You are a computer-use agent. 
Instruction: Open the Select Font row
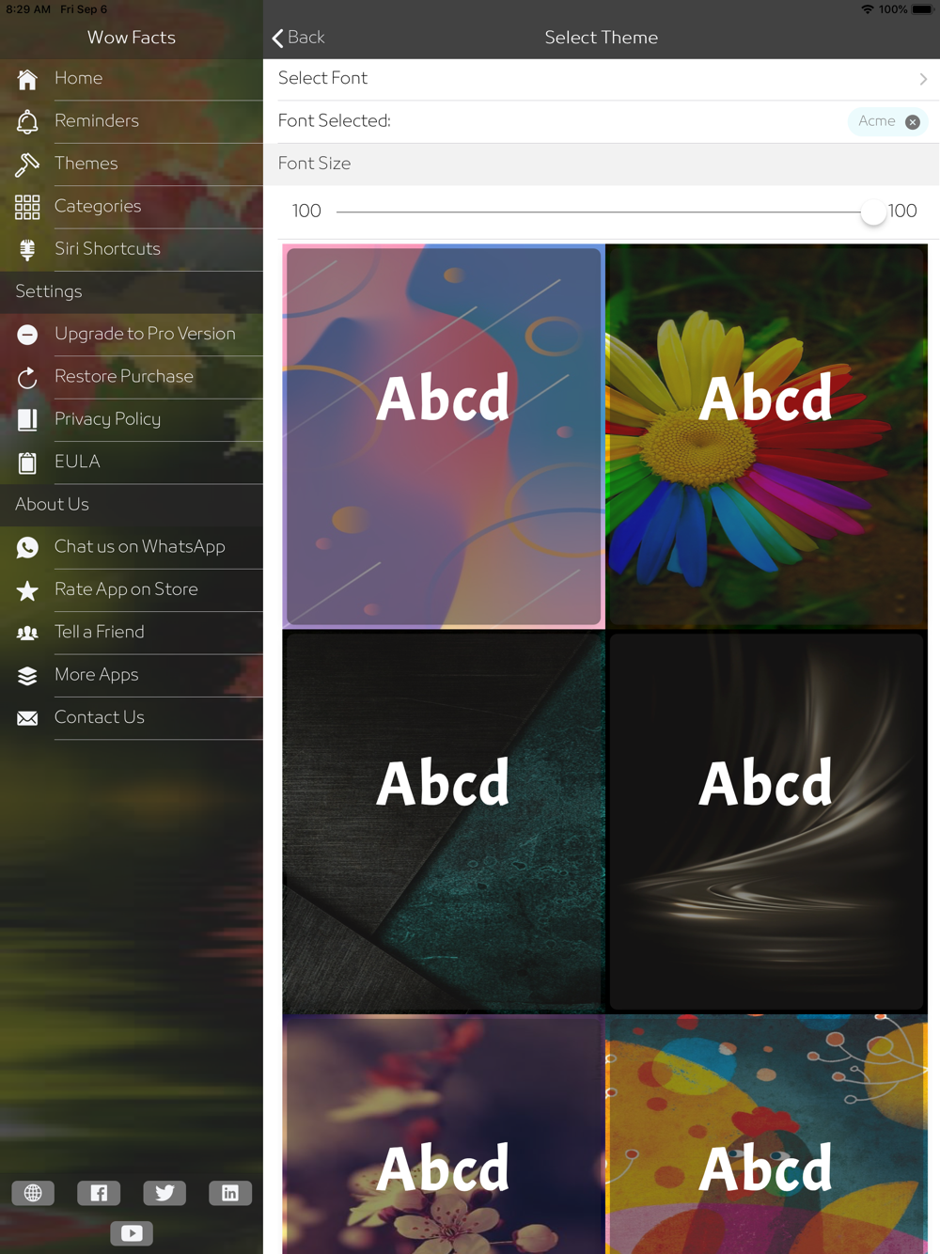(x=602, y=79)
